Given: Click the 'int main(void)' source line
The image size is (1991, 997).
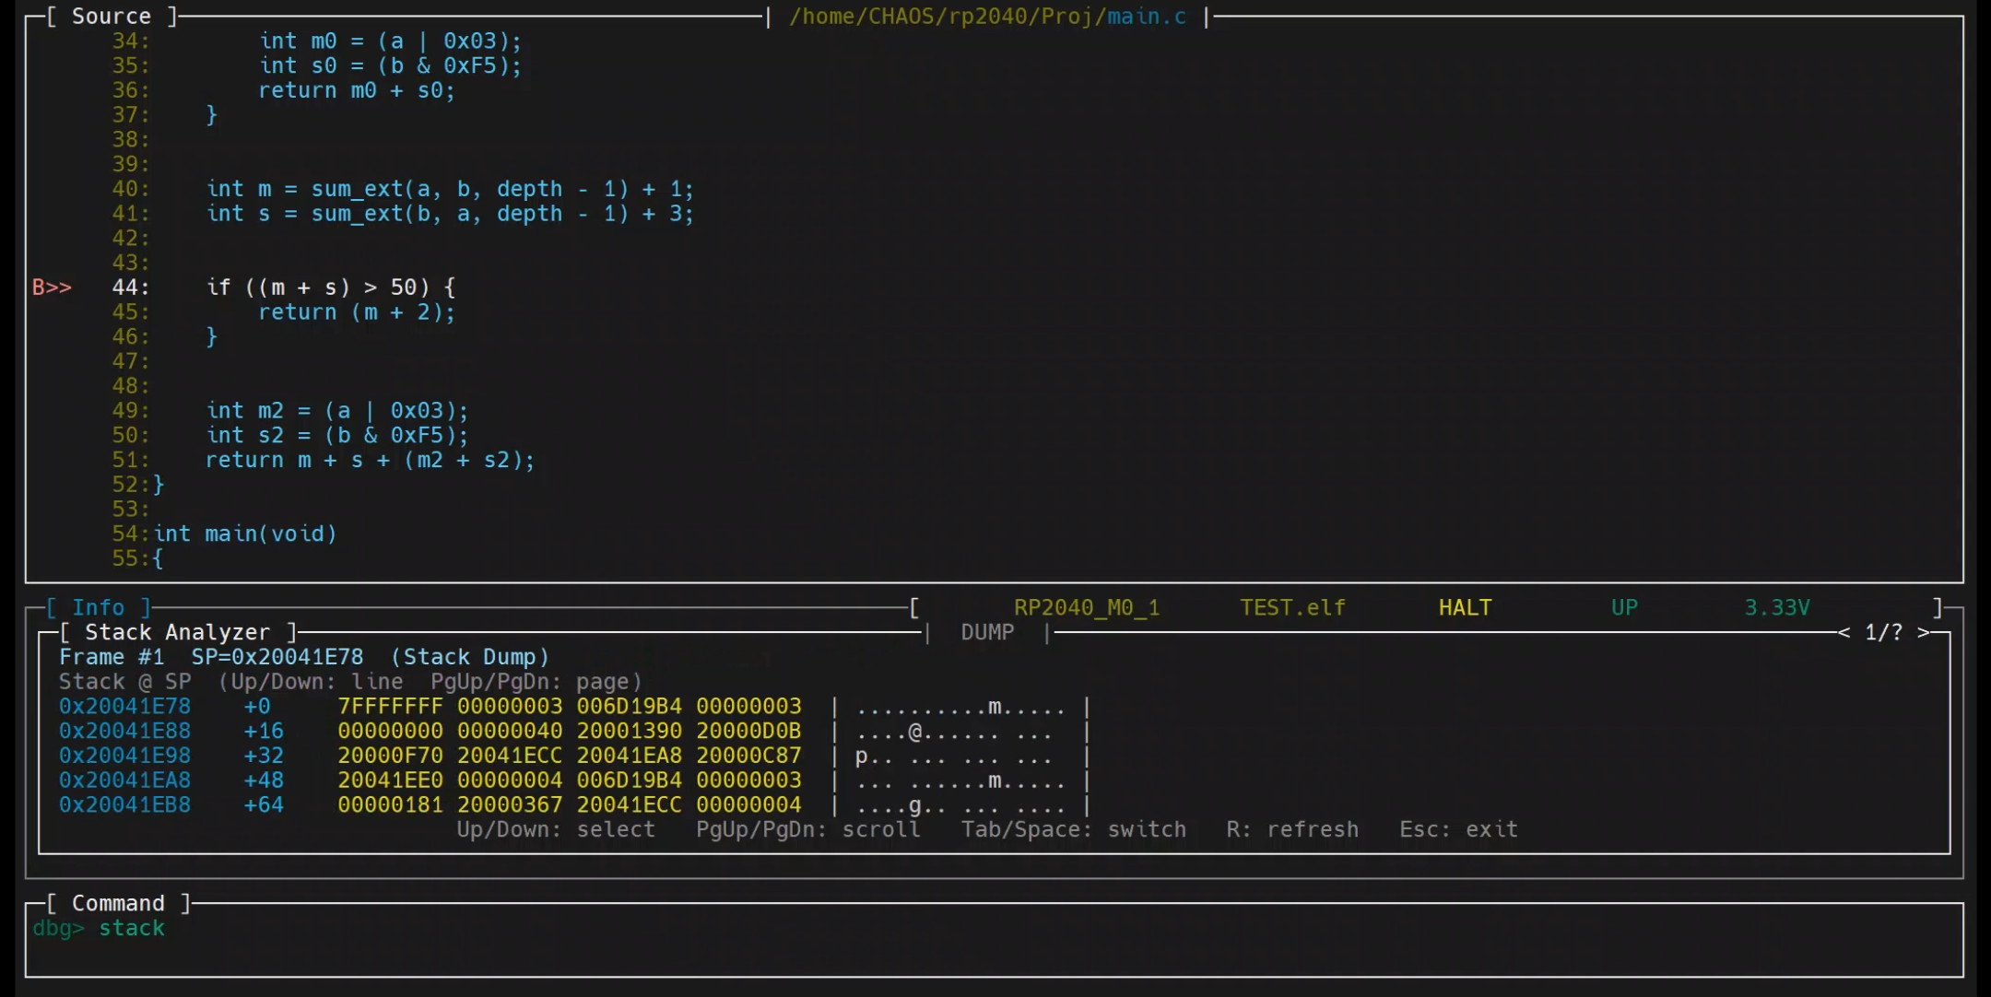Looking at the screenshot, I should coord(245,534).
